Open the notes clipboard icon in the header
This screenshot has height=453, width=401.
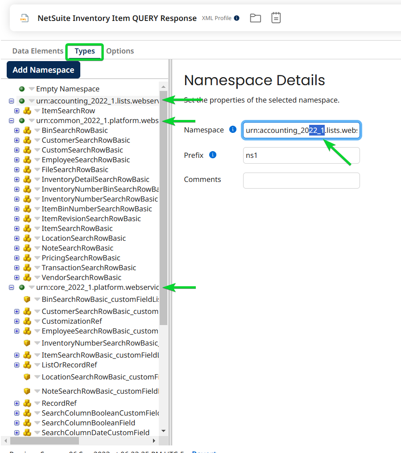tap(276, 18)
